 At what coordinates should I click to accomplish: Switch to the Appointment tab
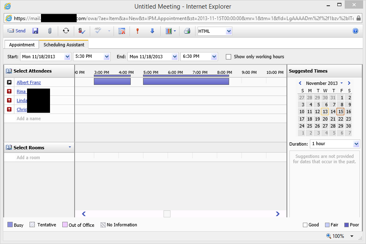pos(22,45)
